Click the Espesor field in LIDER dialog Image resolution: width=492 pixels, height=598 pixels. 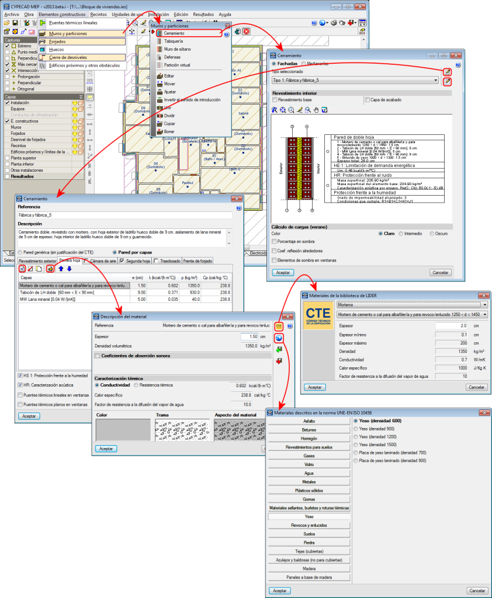[x=452, y=326]
